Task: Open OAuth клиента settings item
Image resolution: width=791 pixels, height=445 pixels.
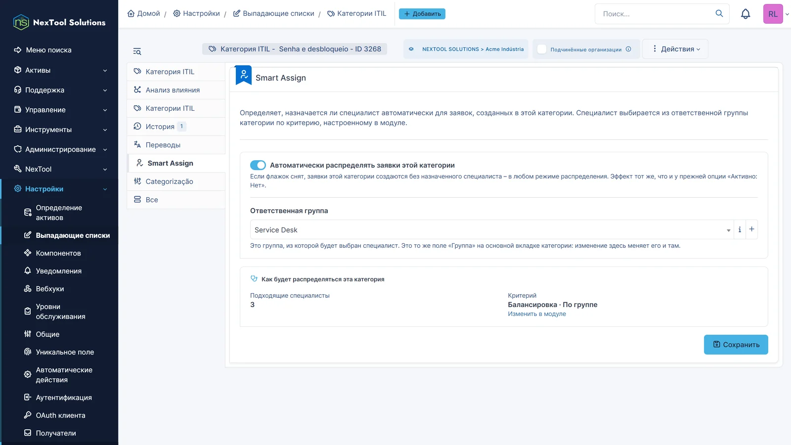Action: click(59, 415)
